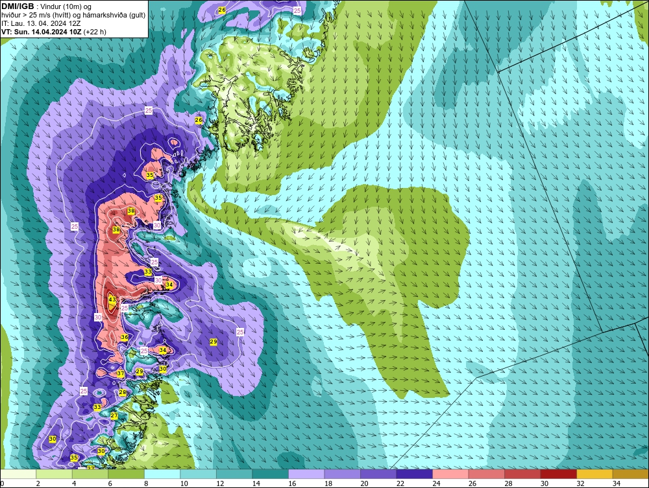649x488 pixels.
Task: Select the pink 24–26 legend swatch
Action: (450, 474)
